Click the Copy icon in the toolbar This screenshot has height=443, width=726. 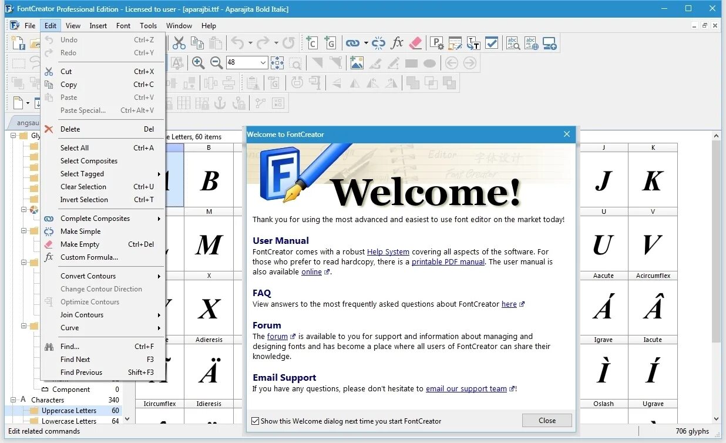[197, 43]
